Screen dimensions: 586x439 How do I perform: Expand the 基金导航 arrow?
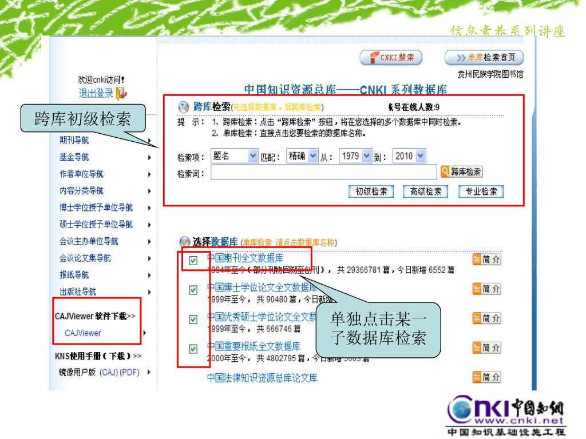click(x=149, y=158)
